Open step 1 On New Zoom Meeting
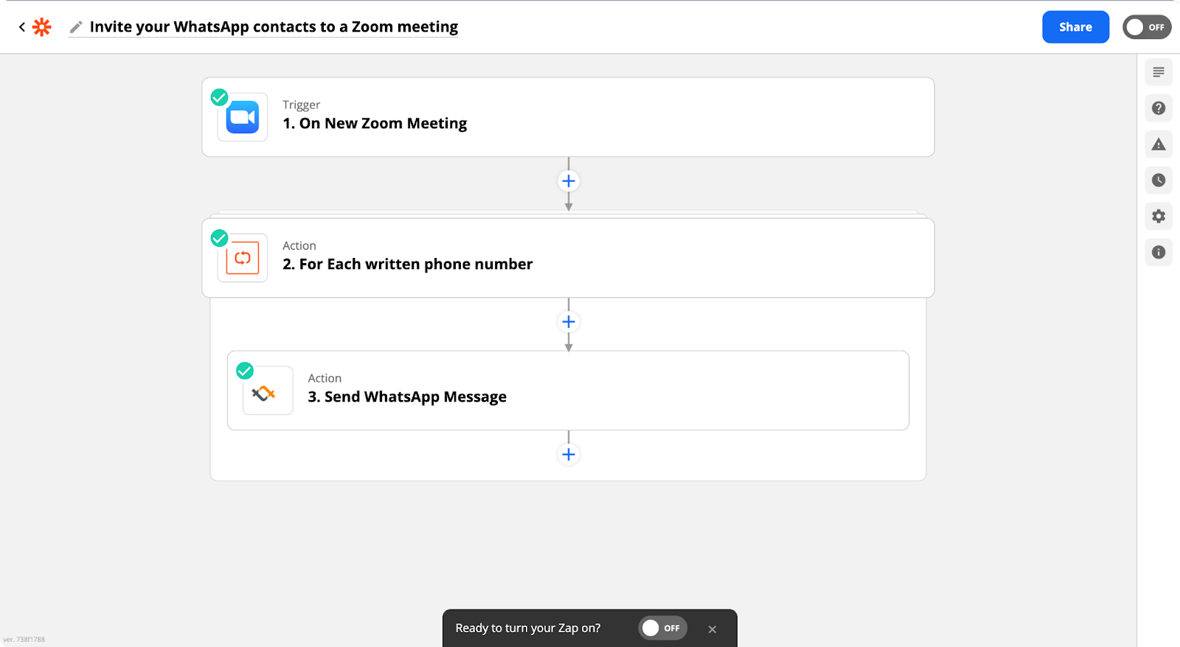This screenshot has height=647, width=1180. 568,117
